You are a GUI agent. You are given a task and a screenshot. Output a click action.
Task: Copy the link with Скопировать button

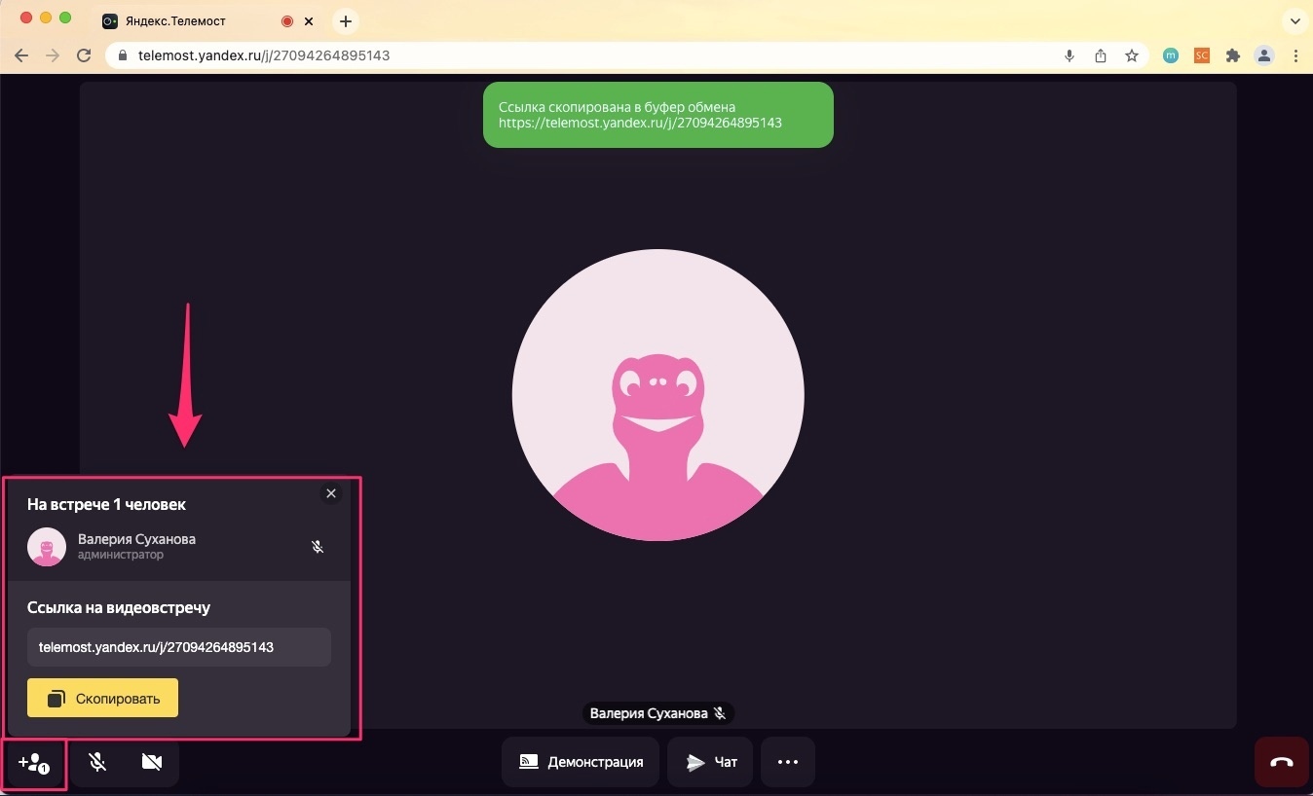(x=102, y=698)
